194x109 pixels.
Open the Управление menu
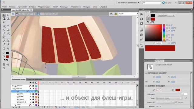(x=75, y=7)
